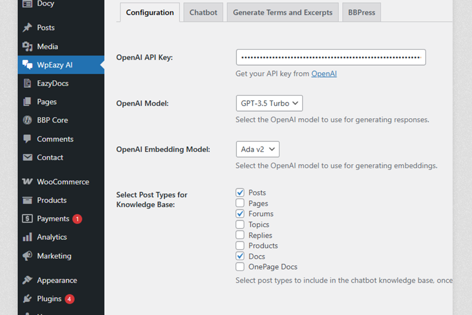Open the Contact sidebar menu
Screen dimensions: 472x315
click(x=61, y=157)
